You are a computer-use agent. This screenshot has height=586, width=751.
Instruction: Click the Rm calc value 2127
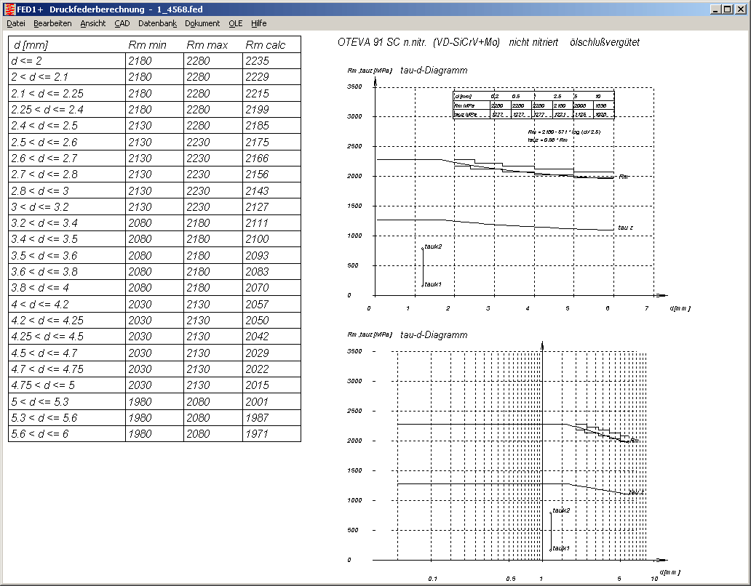[x=258, y=206]
